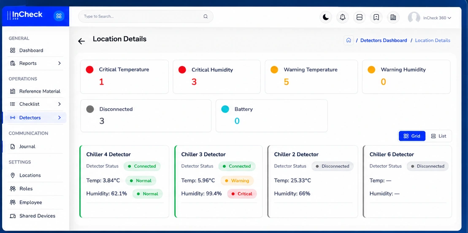Viewport: 468px width, 233px height.
Task: Click Connected badge on Chiller 4
Action: tap(142, 166)
